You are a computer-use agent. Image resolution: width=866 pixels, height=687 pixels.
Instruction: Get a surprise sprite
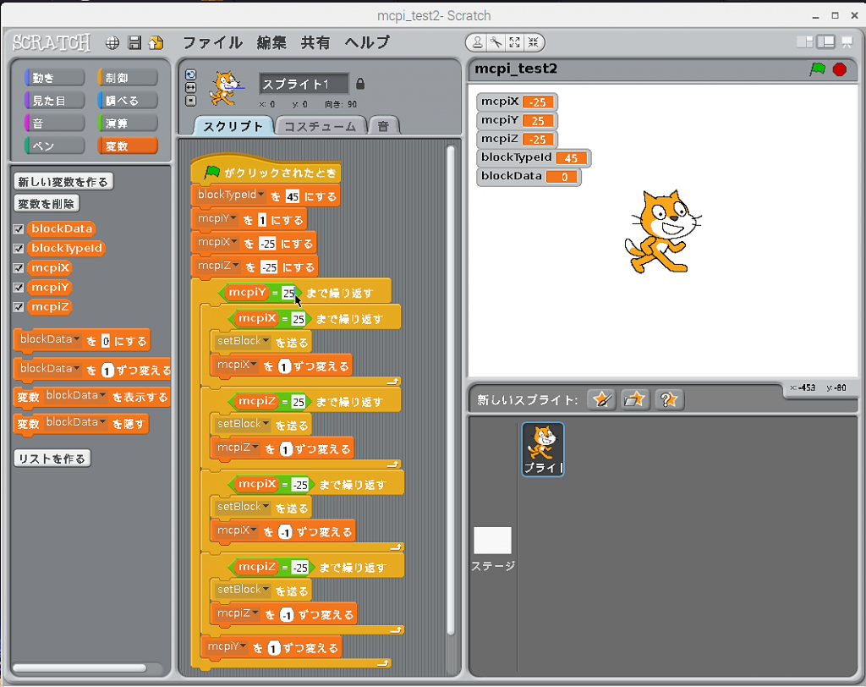point(668,399)
